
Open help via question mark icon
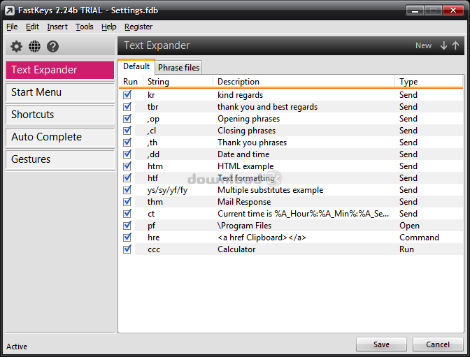tap(52, 47)
